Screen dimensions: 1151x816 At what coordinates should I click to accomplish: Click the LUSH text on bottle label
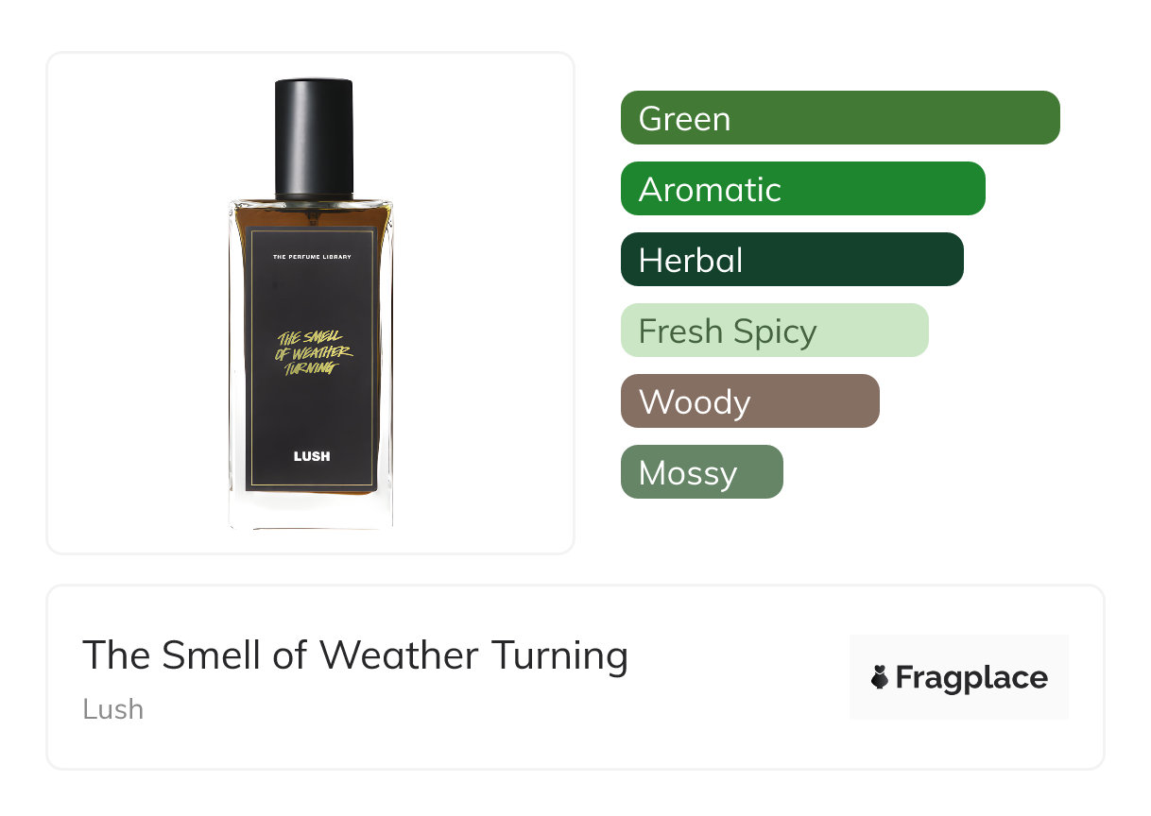[x=312, y=456]
